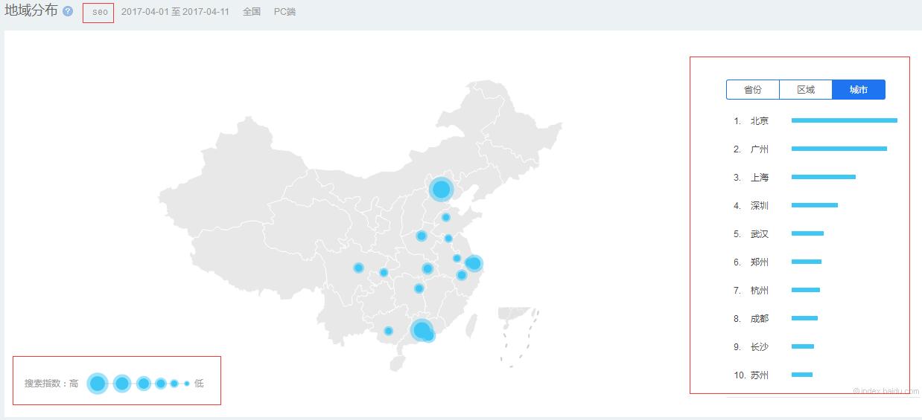Open the PC端 device selector

coord(284,12)
